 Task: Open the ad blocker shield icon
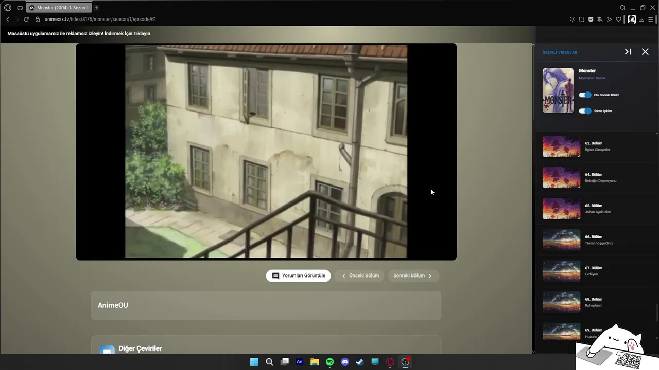pos(591,20)
